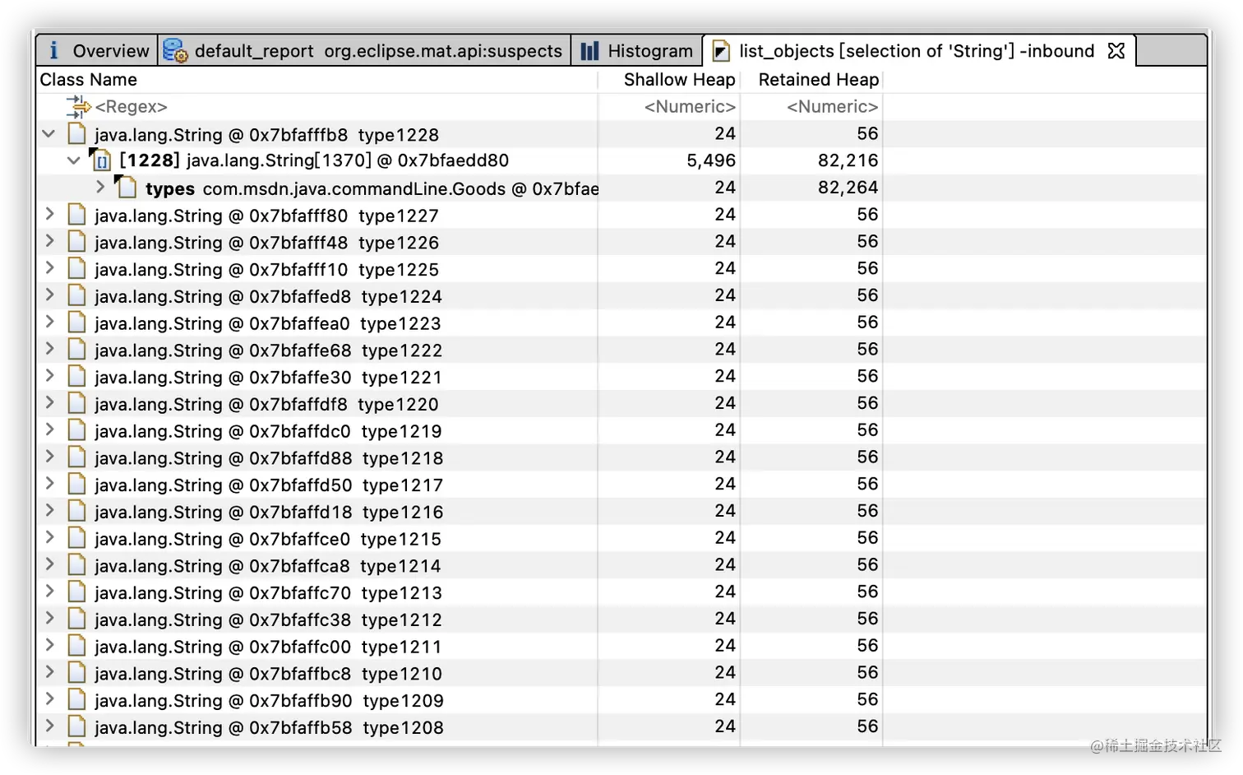The width and height of the screenshot is (1243, 775).
Task: Click the object icon for type1225
Action: click(x=76, y=269)
